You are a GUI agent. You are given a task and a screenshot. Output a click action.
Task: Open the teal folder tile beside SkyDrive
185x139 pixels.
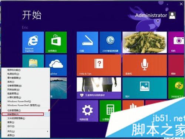click(33, 61)
